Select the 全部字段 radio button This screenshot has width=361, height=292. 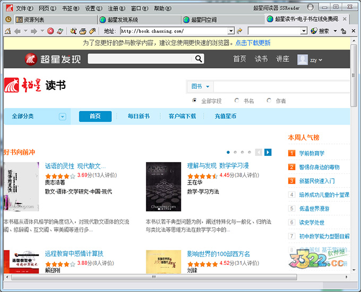pyautogui.click(x=195, y=101)
